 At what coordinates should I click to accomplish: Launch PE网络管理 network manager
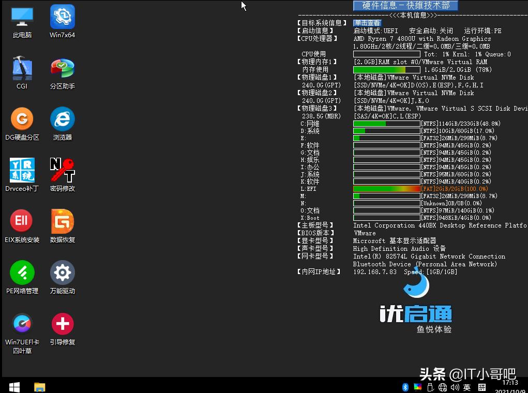point(22,271)
